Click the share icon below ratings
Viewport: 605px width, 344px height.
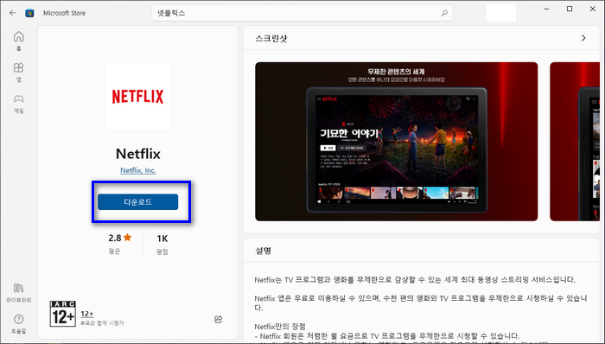219,319
